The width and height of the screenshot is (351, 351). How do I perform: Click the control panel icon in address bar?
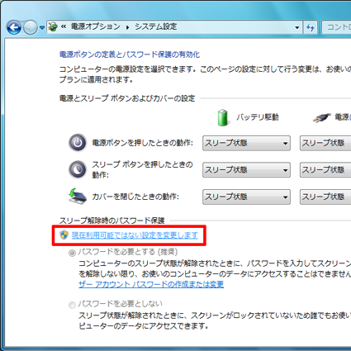pos(53,26)
